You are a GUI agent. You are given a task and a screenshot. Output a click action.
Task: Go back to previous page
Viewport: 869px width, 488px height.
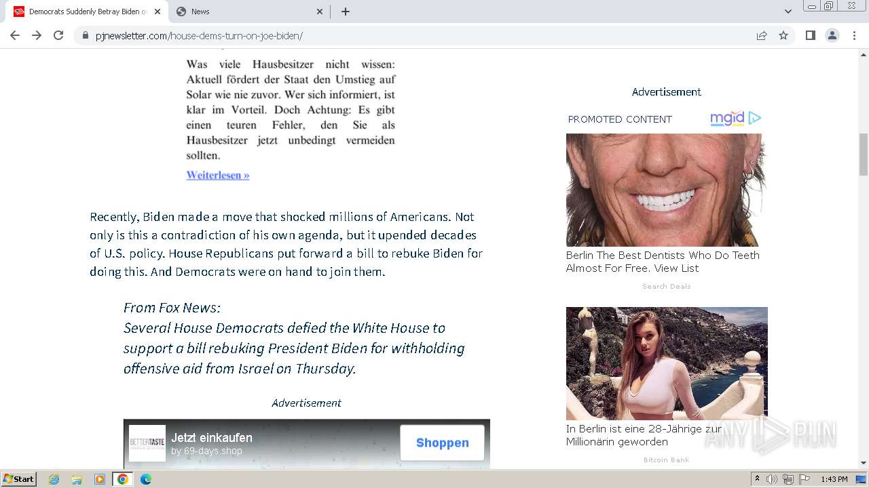point(15,35)
